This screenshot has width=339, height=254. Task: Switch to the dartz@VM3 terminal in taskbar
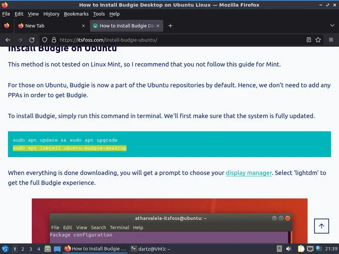pos(151,249)
